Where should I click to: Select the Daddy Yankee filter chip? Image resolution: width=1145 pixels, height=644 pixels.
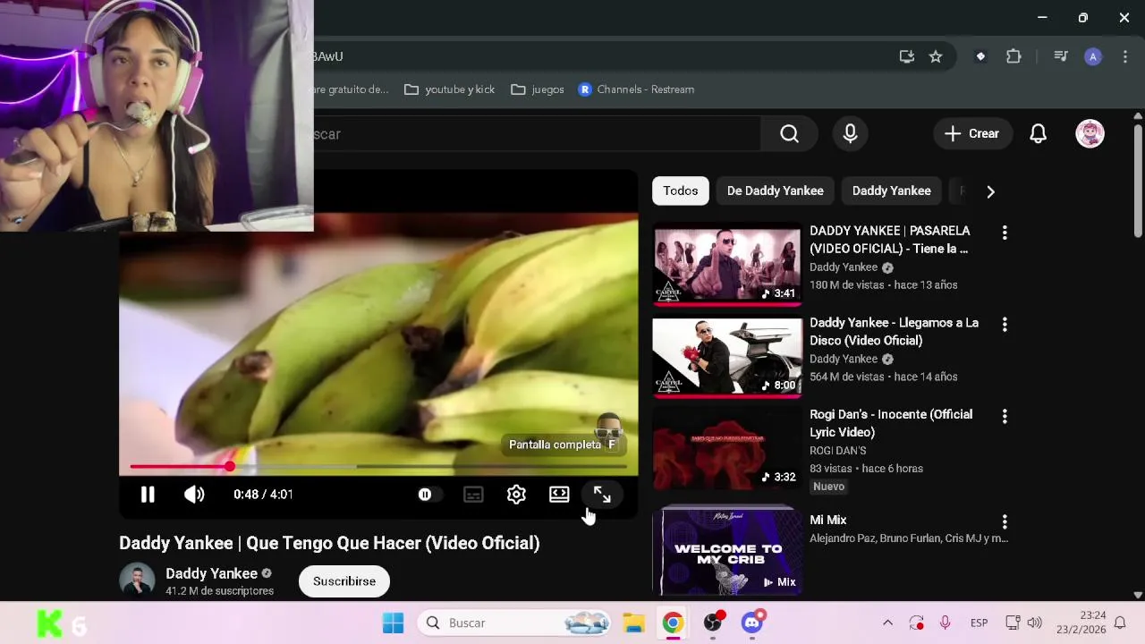click(x=892, y=191)
